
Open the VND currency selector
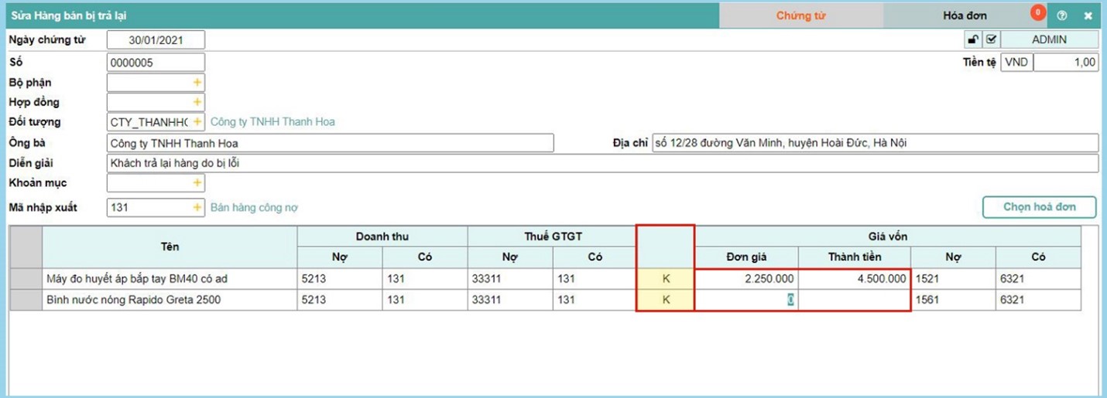click(x=1016, y=63)
